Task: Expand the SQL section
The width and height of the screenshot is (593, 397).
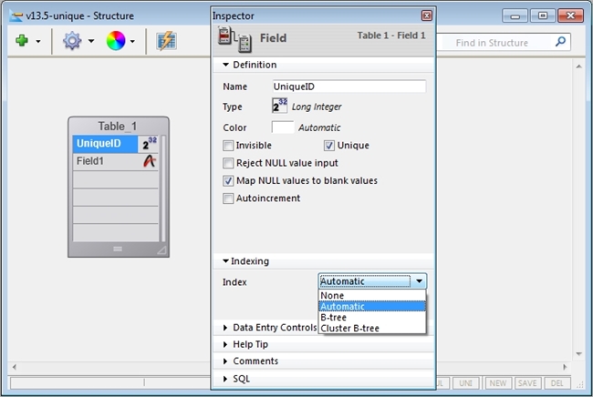Action: tap(226, 378)
